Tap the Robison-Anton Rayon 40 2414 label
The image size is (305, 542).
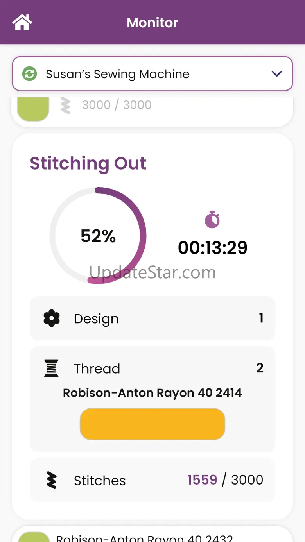[152, 393]
